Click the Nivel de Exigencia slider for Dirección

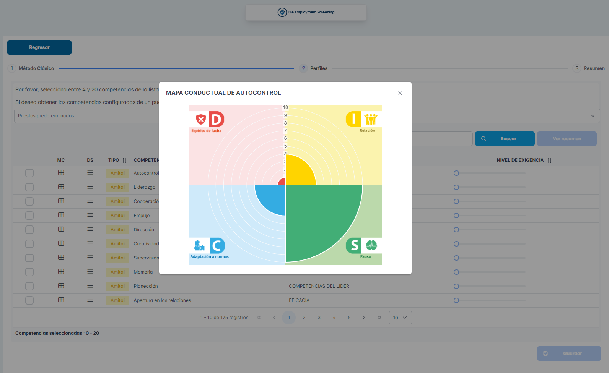coord(456,230)
